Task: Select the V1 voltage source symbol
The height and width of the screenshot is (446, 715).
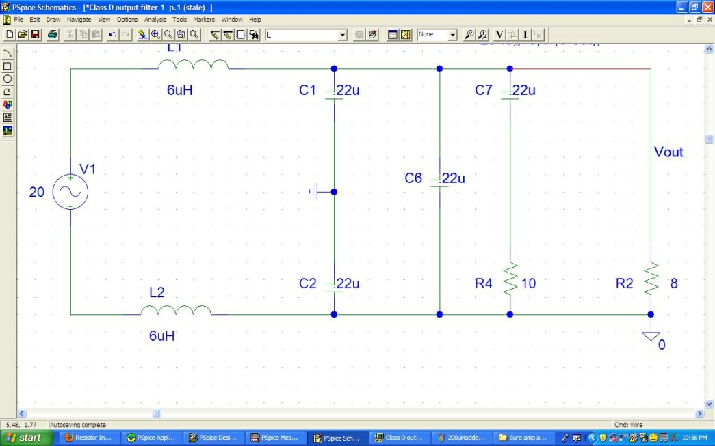Action: [x=70, y=192]
